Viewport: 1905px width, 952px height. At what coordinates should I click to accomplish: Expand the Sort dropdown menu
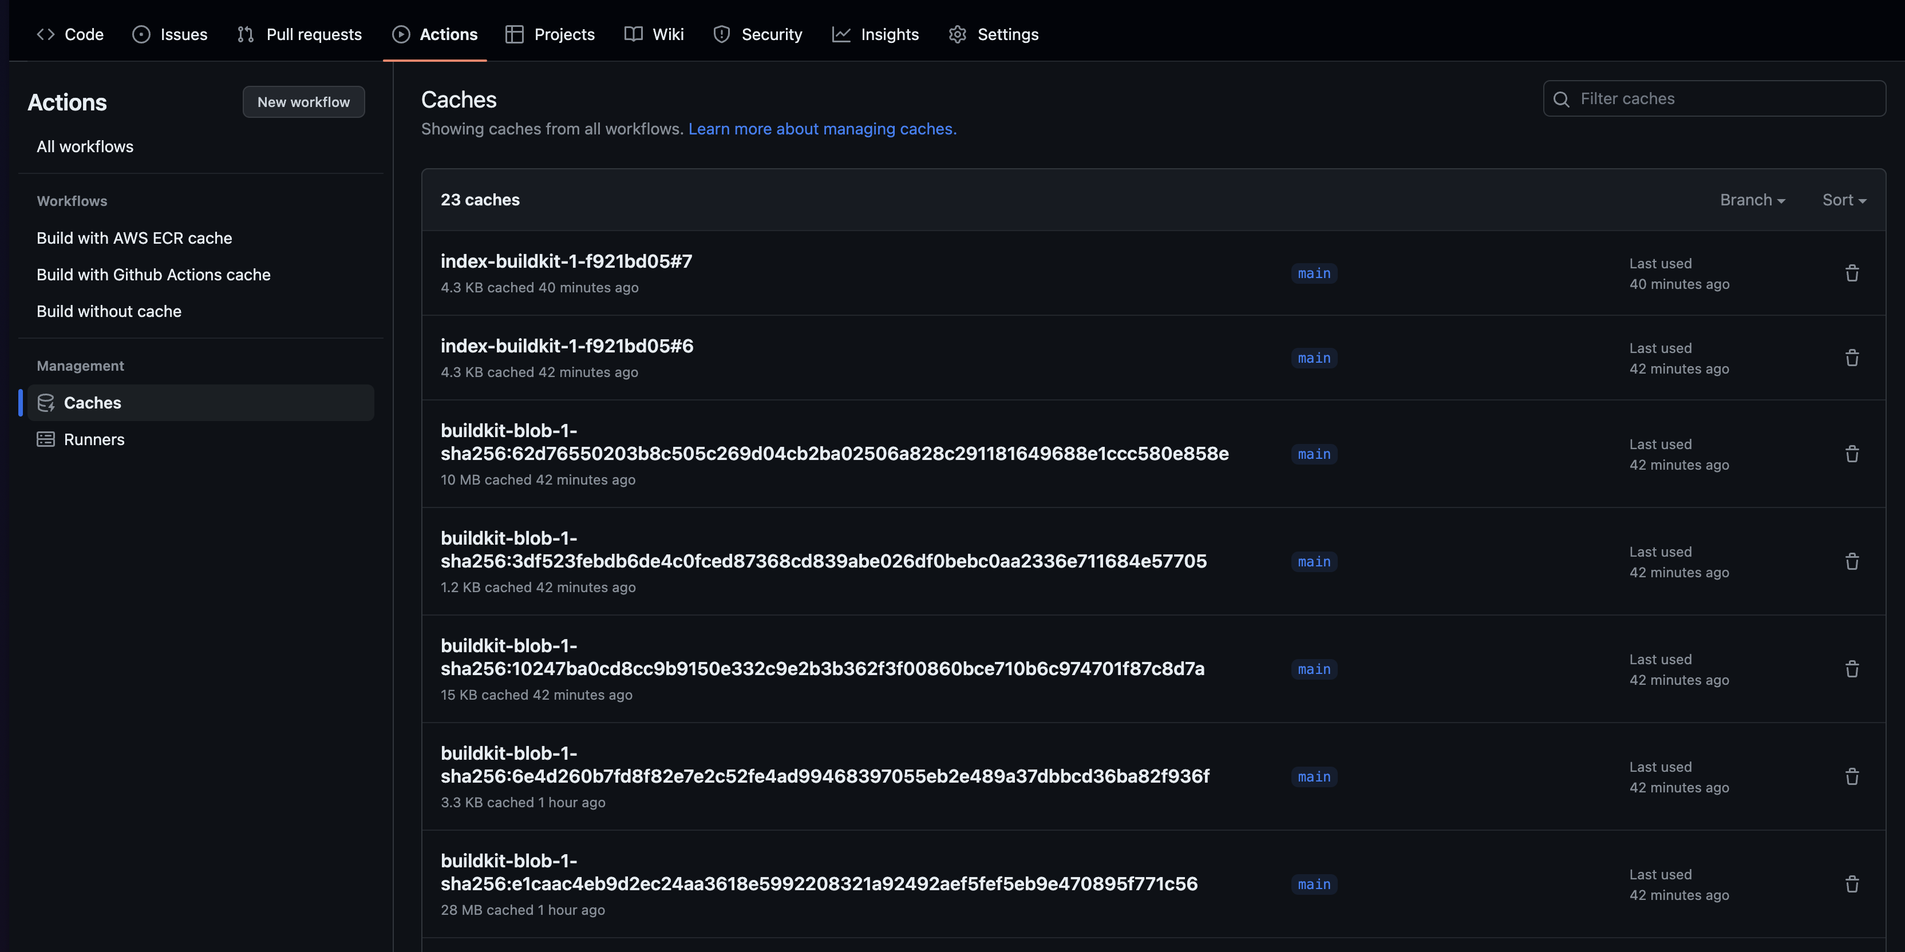pos(1842,199)
